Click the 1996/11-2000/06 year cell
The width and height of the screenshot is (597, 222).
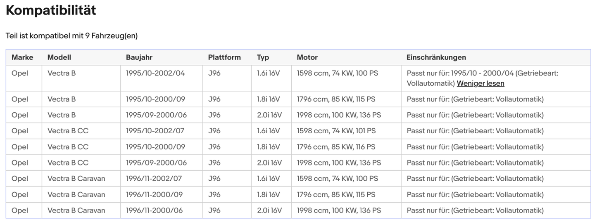[x=154, y=210]
